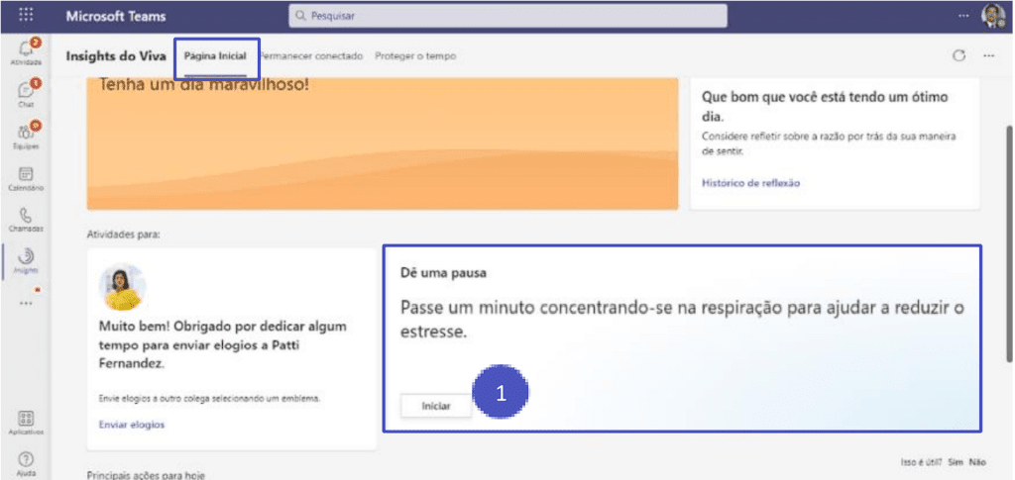1015x480 pixels.
Task: Click the Atividades para label
Action: click(124, 234)
